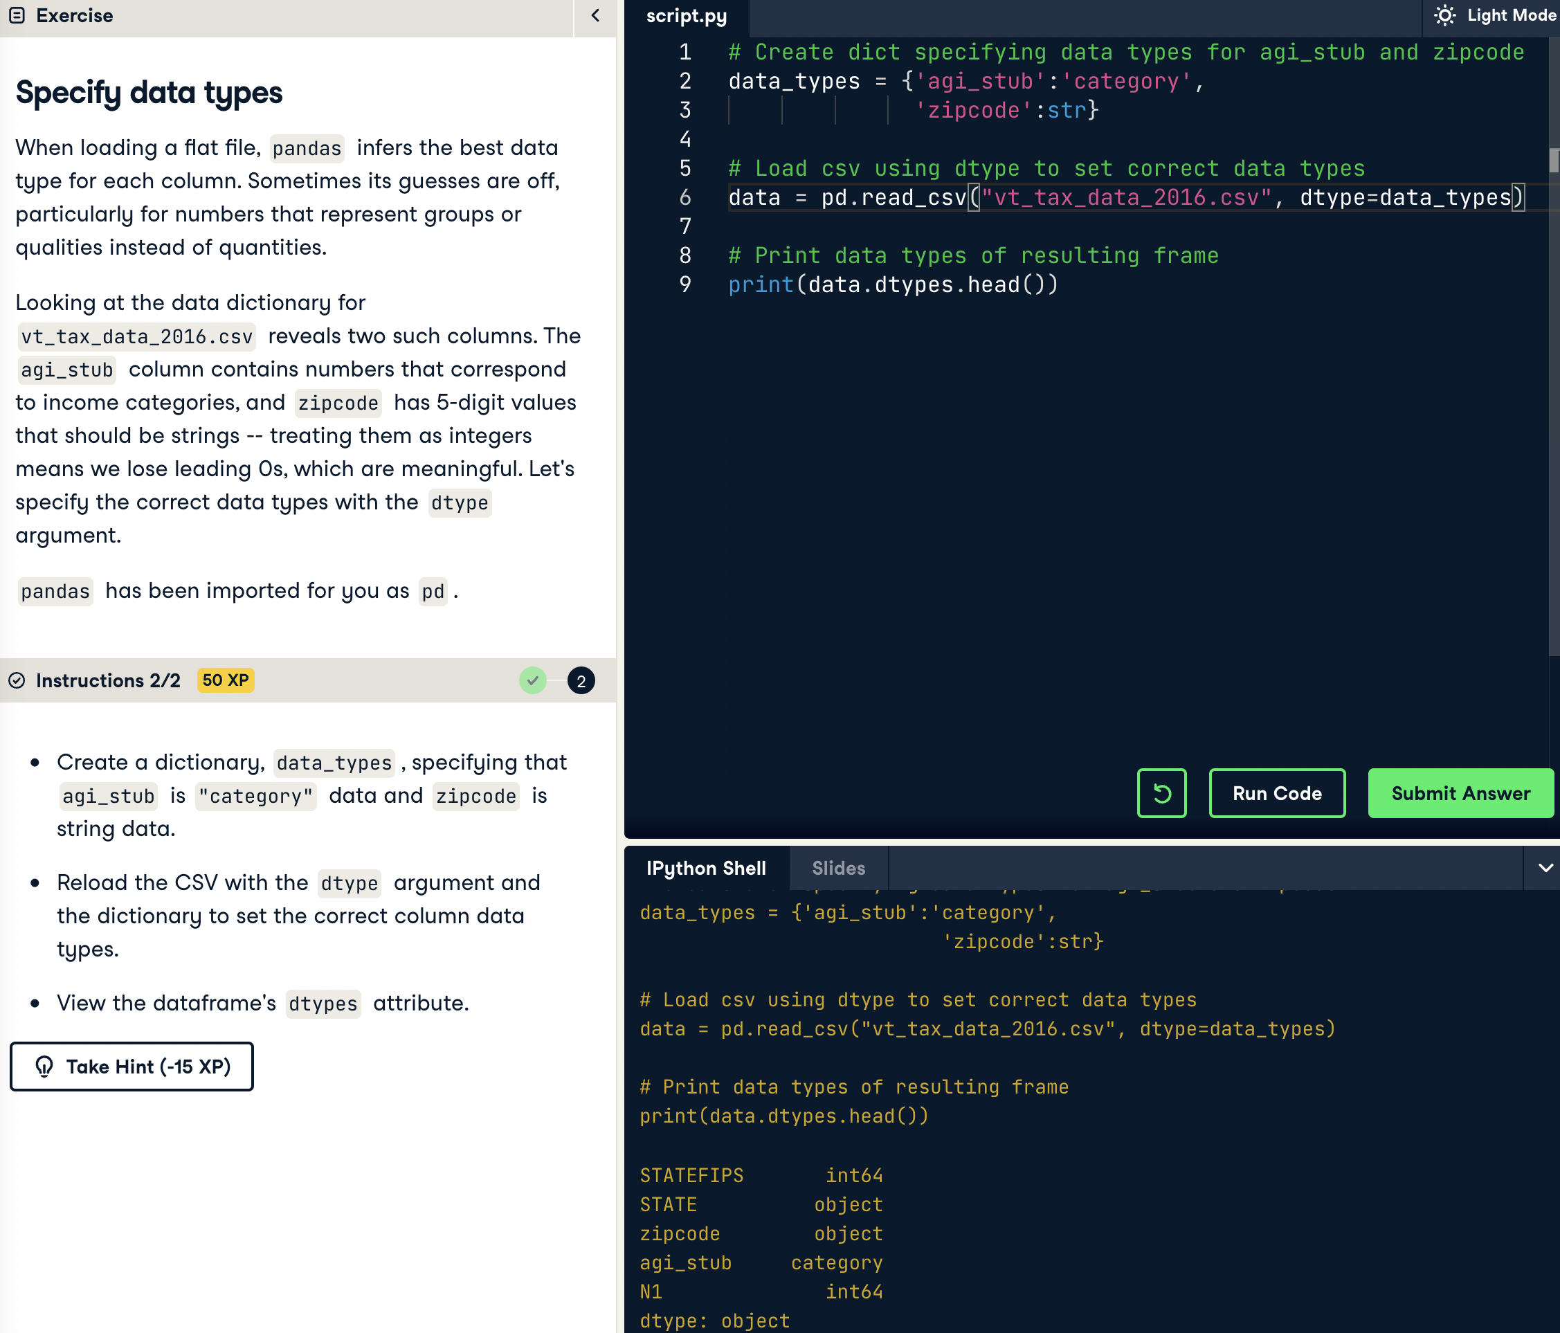The height and width of the screenshot is (1333, 1560).
Task: Go to completed step 1 green checkmark
Action: click(x=532, y=681)
